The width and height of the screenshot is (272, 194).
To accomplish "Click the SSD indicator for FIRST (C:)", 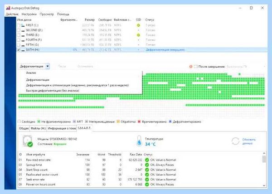I will click(138, 25).
